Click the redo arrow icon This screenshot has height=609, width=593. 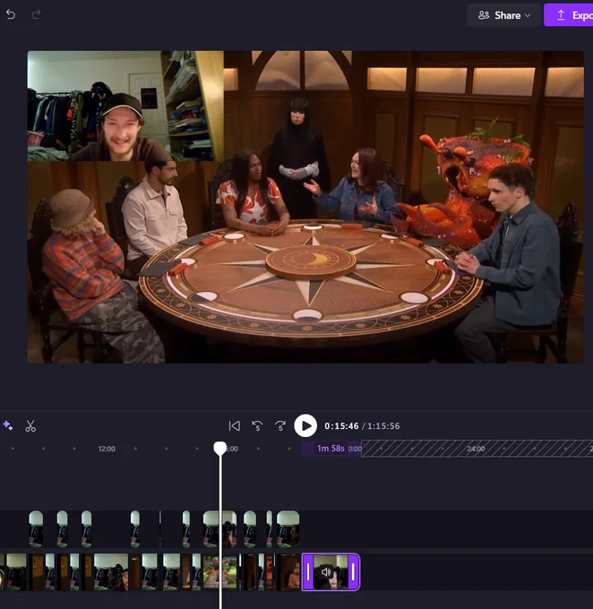[36, 14]
